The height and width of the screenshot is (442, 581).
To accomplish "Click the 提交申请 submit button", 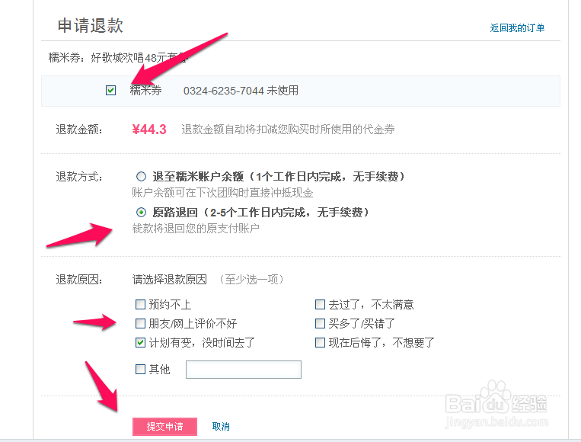I will 164,427.
